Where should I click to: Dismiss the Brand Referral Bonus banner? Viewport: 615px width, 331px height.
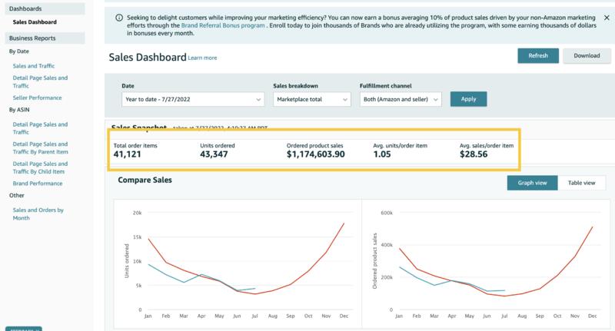[607, 18]
